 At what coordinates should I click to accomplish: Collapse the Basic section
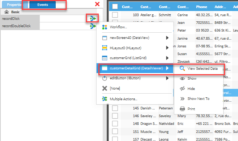click(7, 12)
